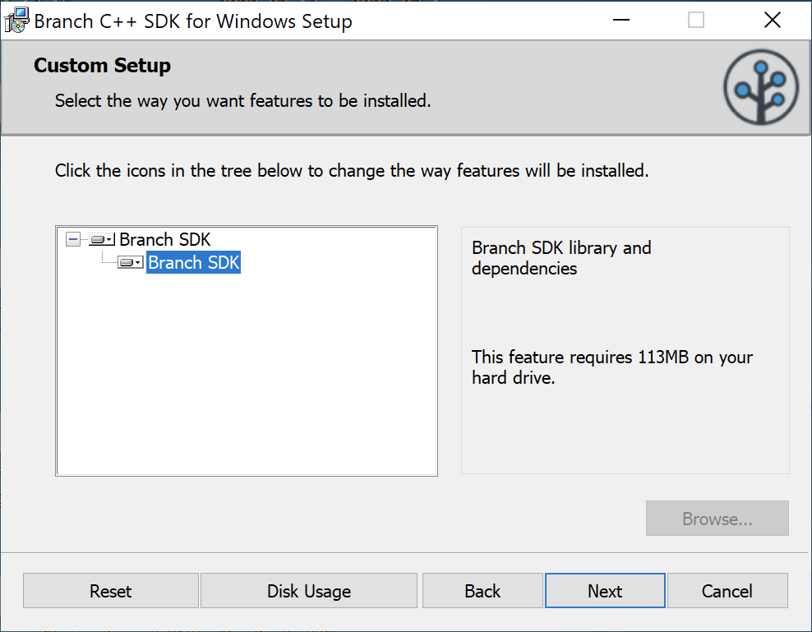Click the 'Custom Setup' heading
Screen dimensions: 812x632
pyautogui.click(x=102, y=66)
